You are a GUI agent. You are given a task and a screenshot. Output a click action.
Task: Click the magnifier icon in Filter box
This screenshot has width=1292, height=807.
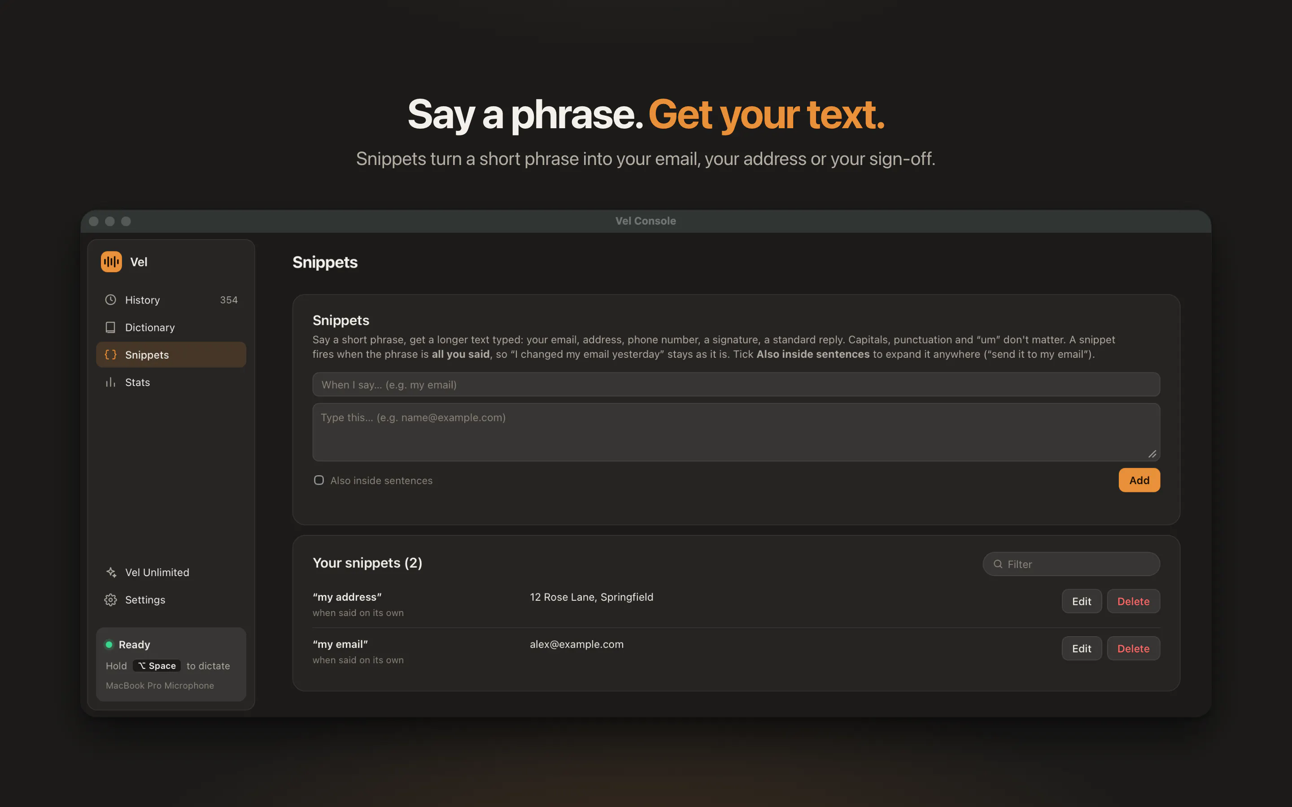pos(997,564)
